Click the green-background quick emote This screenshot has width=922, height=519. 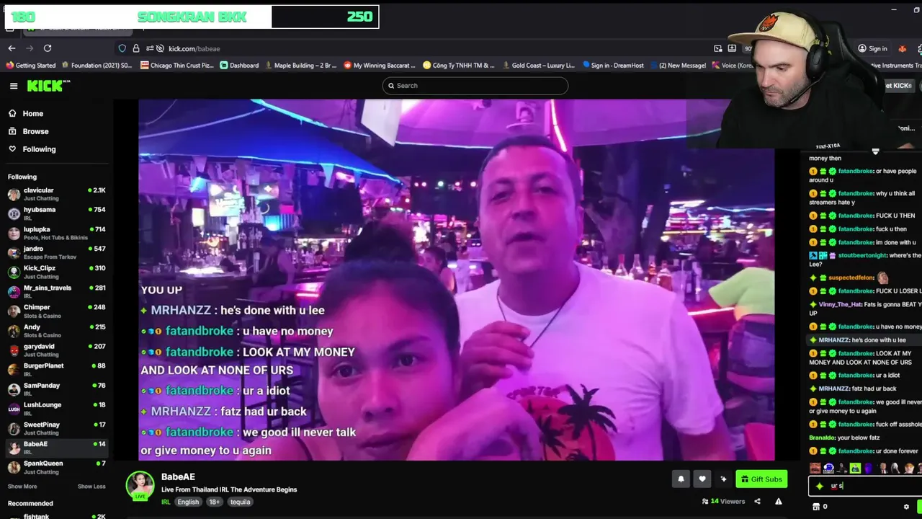click(x=855, y=468)
